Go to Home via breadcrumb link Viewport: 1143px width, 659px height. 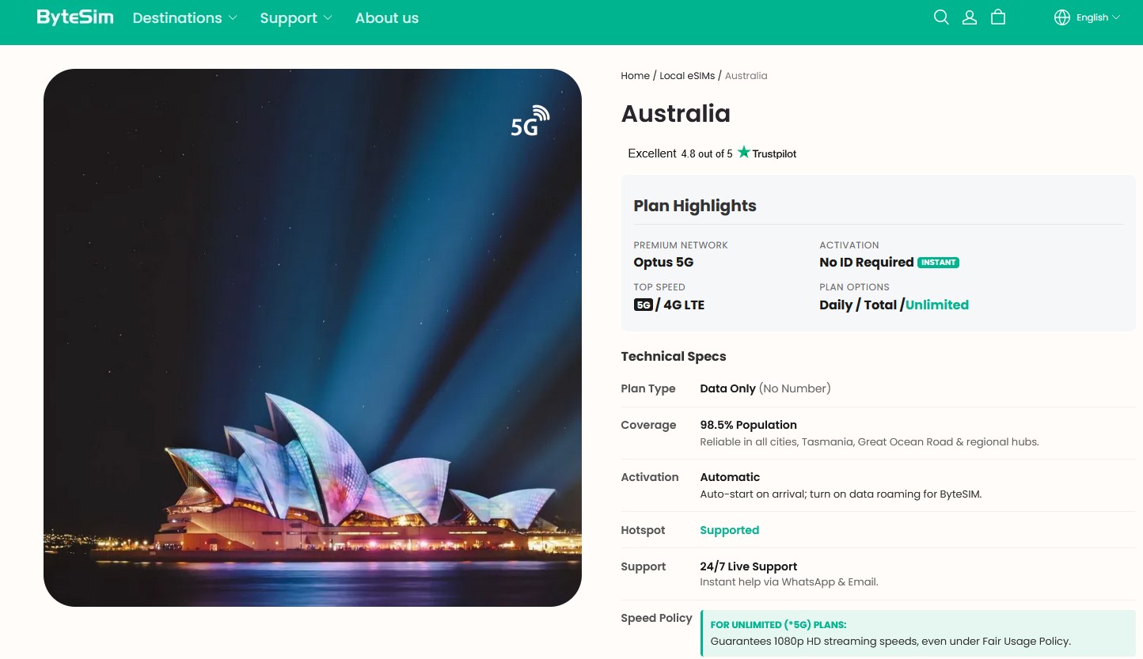click(635, 75)
